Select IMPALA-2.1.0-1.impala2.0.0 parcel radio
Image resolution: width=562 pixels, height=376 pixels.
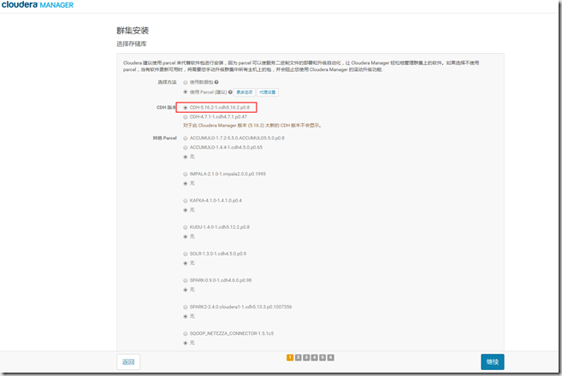186,174
